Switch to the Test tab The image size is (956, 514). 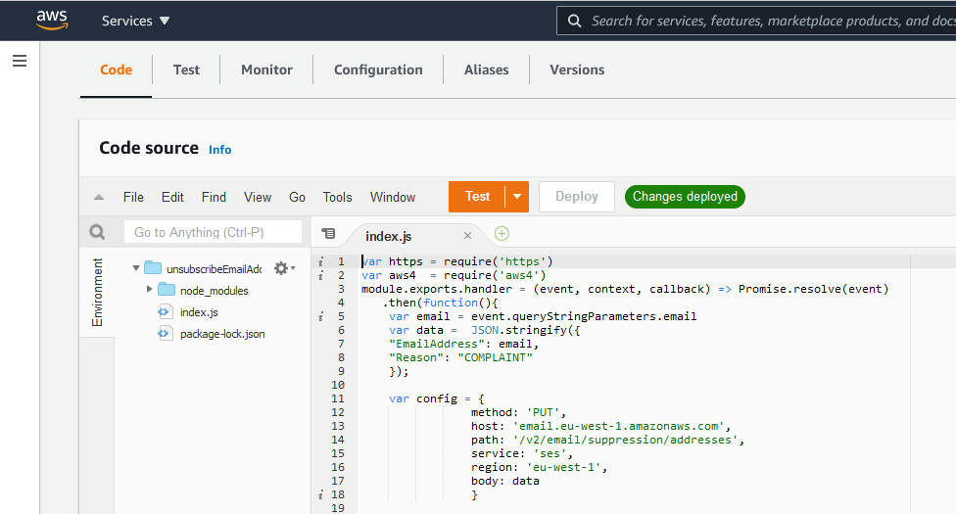[186, 70]
